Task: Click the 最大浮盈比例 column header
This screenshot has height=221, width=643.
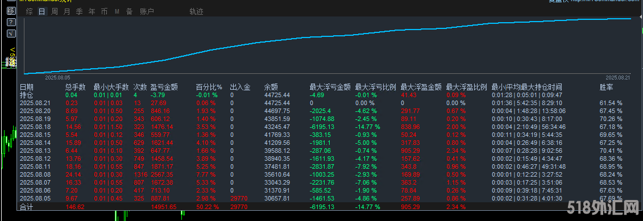Action: [x=467, y=87]
